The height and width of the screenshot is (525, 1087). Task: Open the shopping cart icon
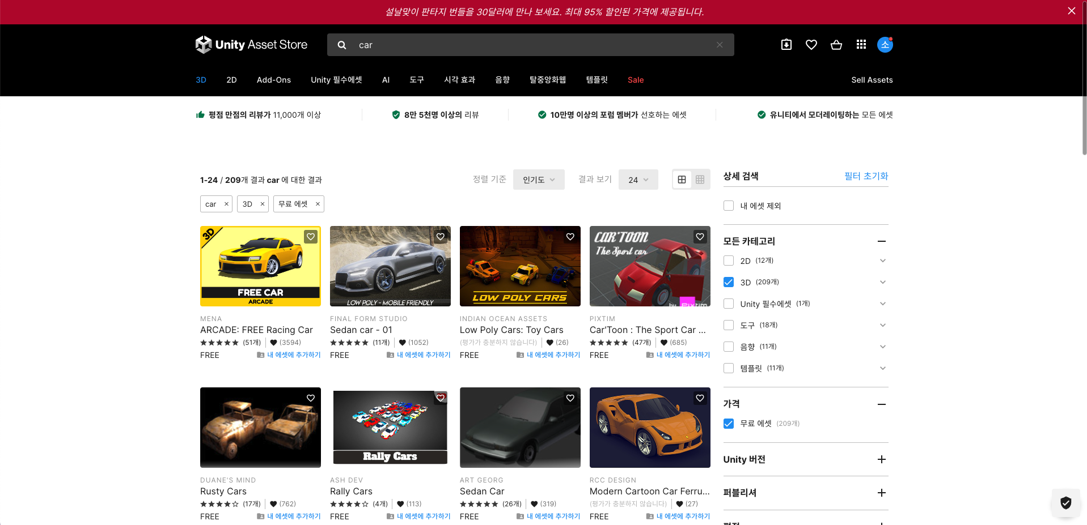(836, 45)
